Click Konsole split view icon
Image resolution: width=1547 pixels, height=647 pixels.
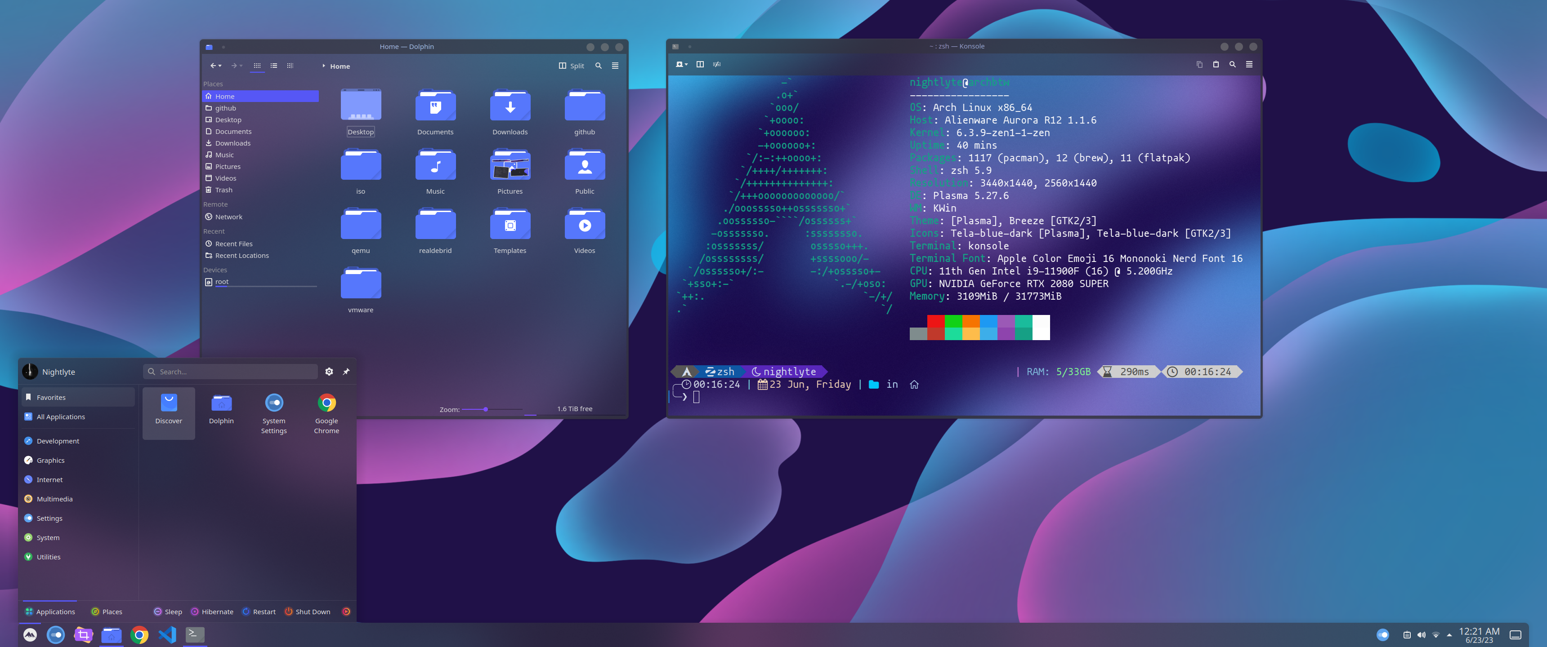coord(700,64)
